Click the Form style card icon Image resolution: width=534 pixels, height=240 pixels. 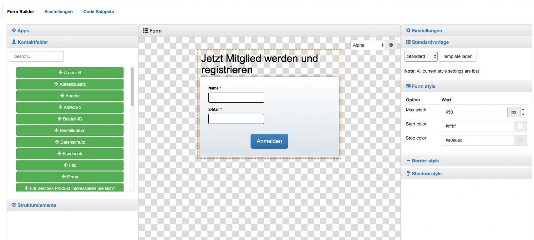(x=408, y=86)
